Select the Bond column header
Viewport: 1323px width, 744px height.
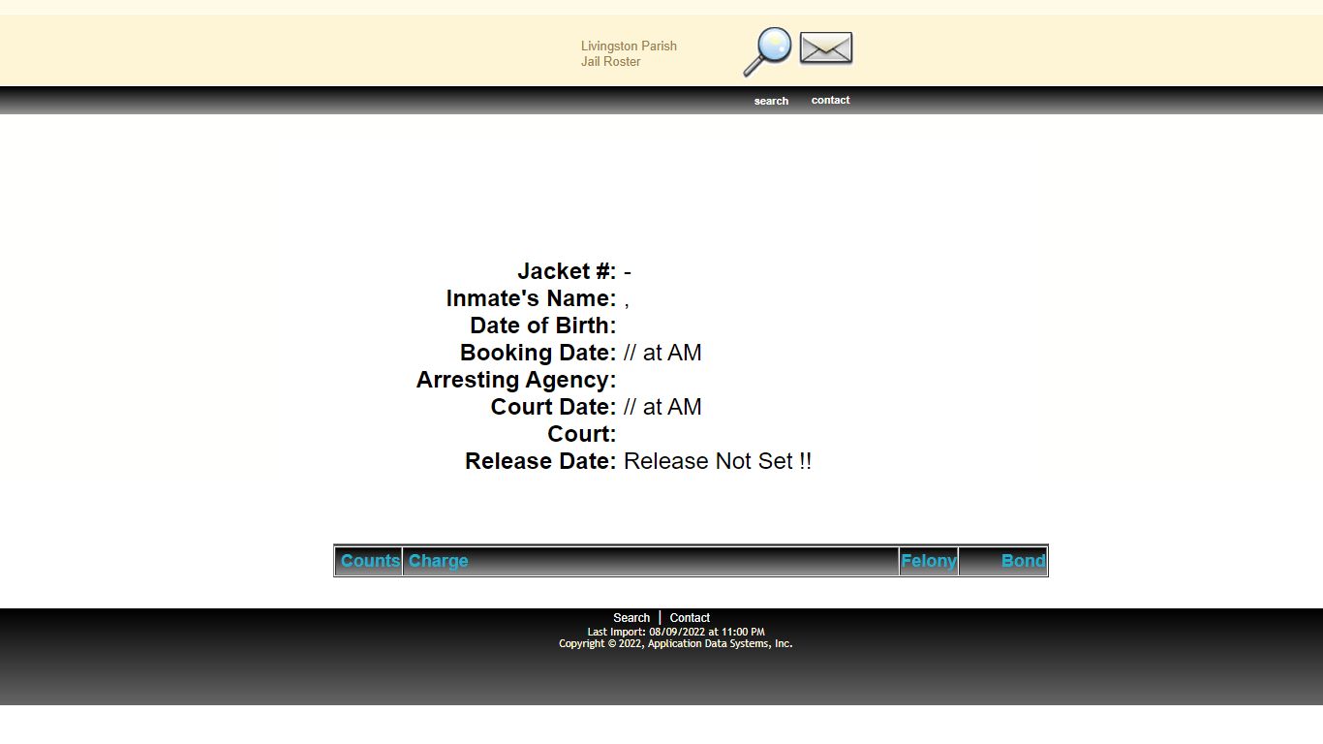(x=1003, y=561)
